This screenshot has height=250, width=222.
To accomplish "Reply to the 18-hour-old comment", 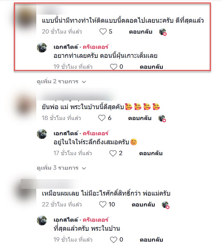I will tap(140, 118).
